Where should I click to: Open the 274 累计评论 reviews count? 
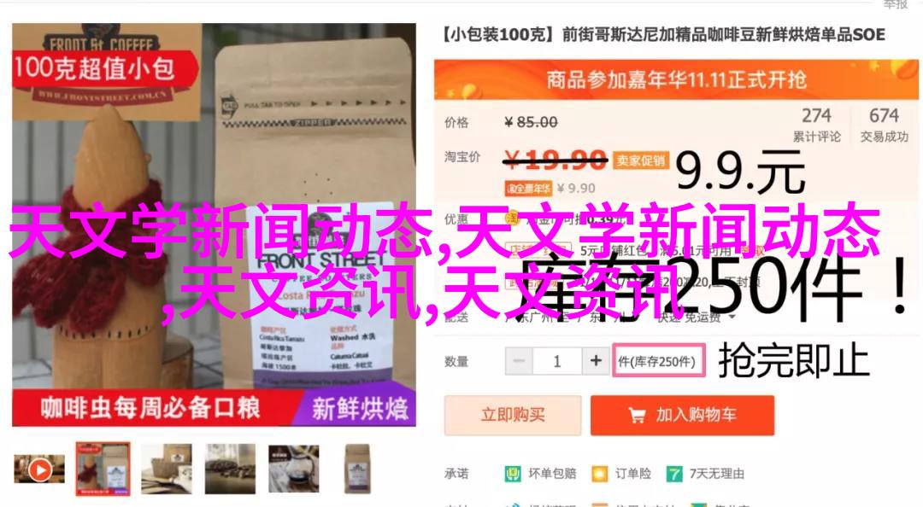click(816, 125)
